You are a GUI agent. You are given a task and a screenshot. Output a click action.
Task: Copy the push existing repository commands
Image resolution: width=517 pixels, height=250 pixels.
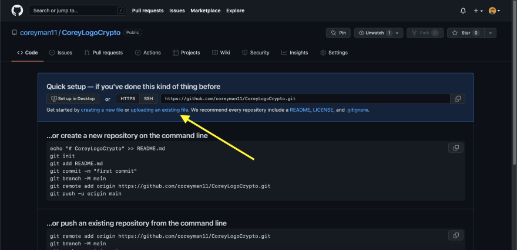click(x=456, y=235)
